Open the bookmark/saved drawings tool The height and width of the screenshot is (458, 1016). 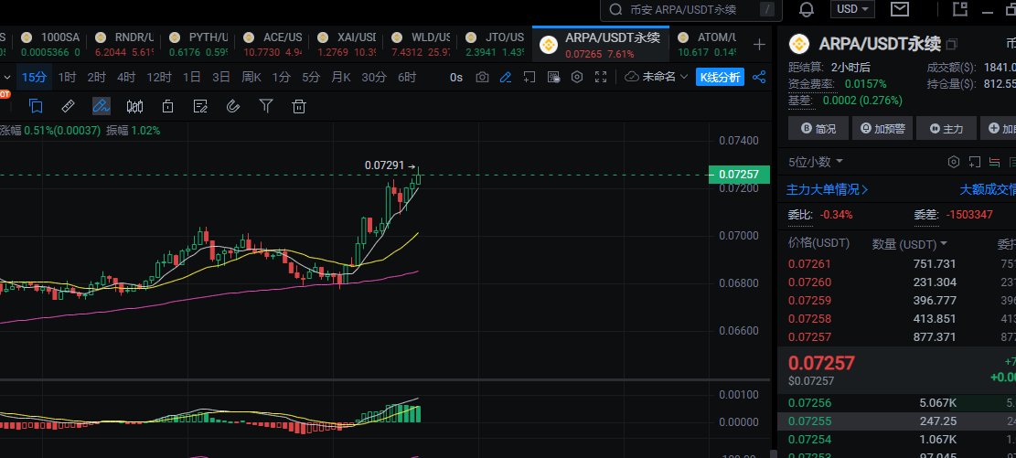[x=36, y=106]
